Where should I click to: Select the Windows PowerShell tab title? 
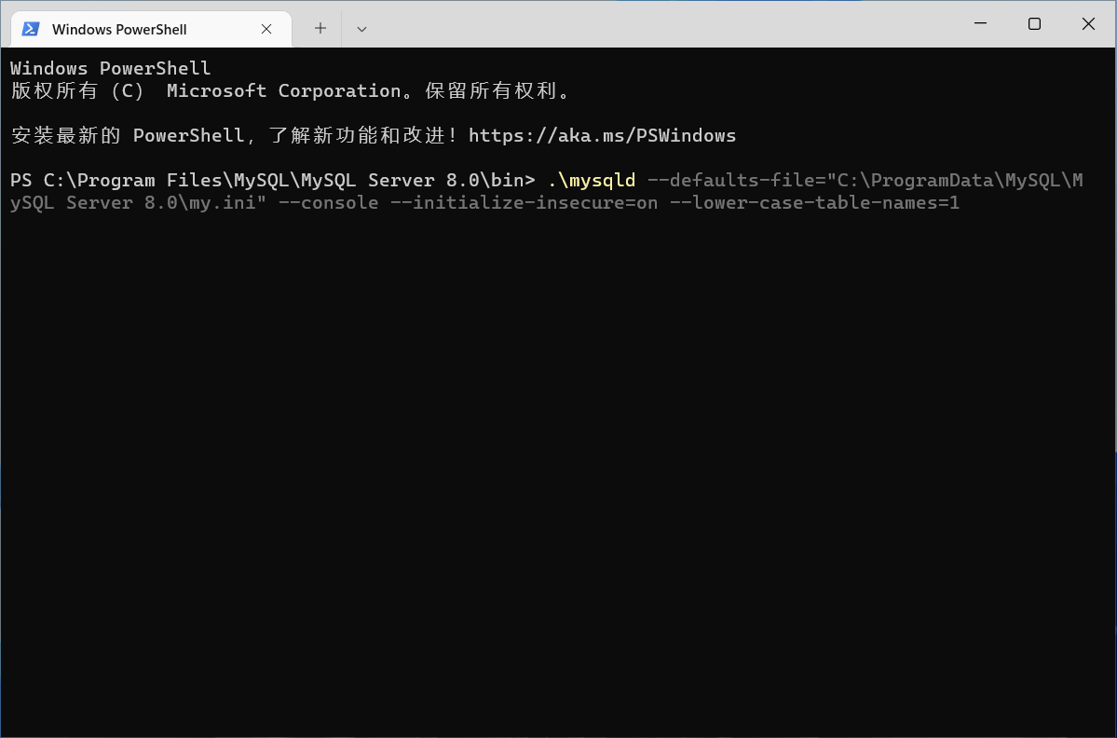[x=119, y=29]
